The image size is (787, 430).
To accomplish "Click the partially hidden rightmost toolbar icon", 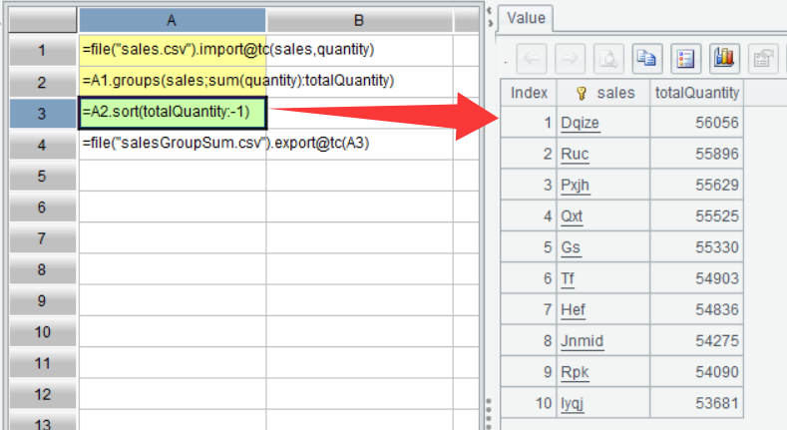I will [764, 59].
